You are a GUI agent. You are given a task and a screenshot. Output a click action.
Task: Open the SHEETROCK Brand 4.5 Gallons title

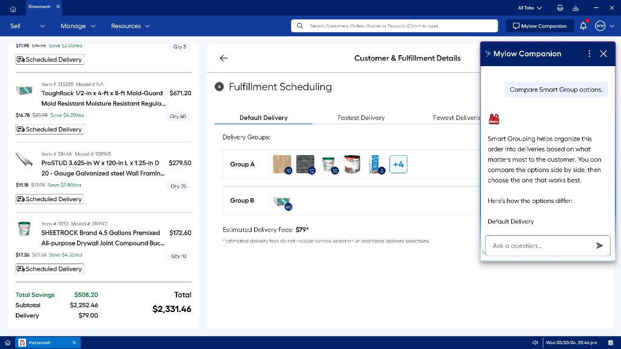[103, 238]
